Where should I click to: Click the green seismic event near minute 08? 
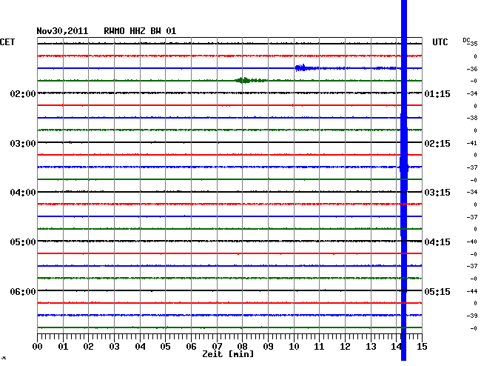tap(250, 81)
